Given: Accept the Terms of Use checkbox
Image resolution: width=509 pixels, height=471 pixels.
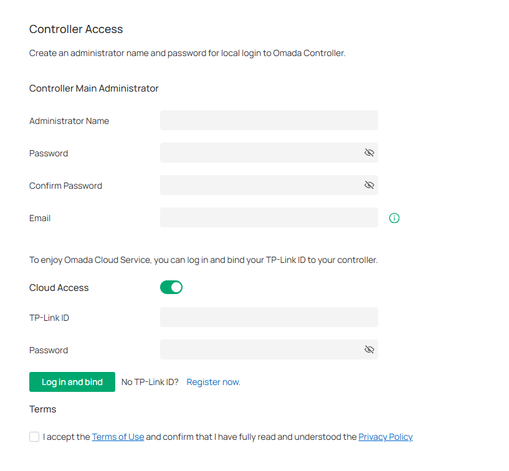Looking at the screenshot, I should [x=34, y=436].
